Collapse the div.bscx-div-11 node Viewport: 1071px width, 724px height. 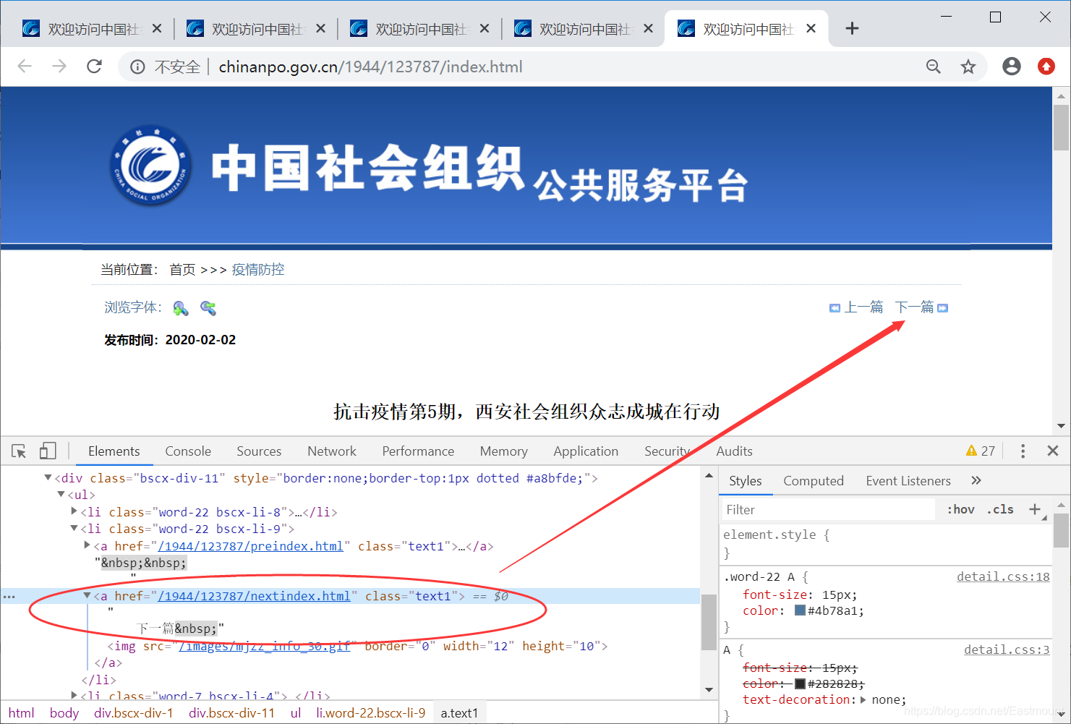[48, 477]
